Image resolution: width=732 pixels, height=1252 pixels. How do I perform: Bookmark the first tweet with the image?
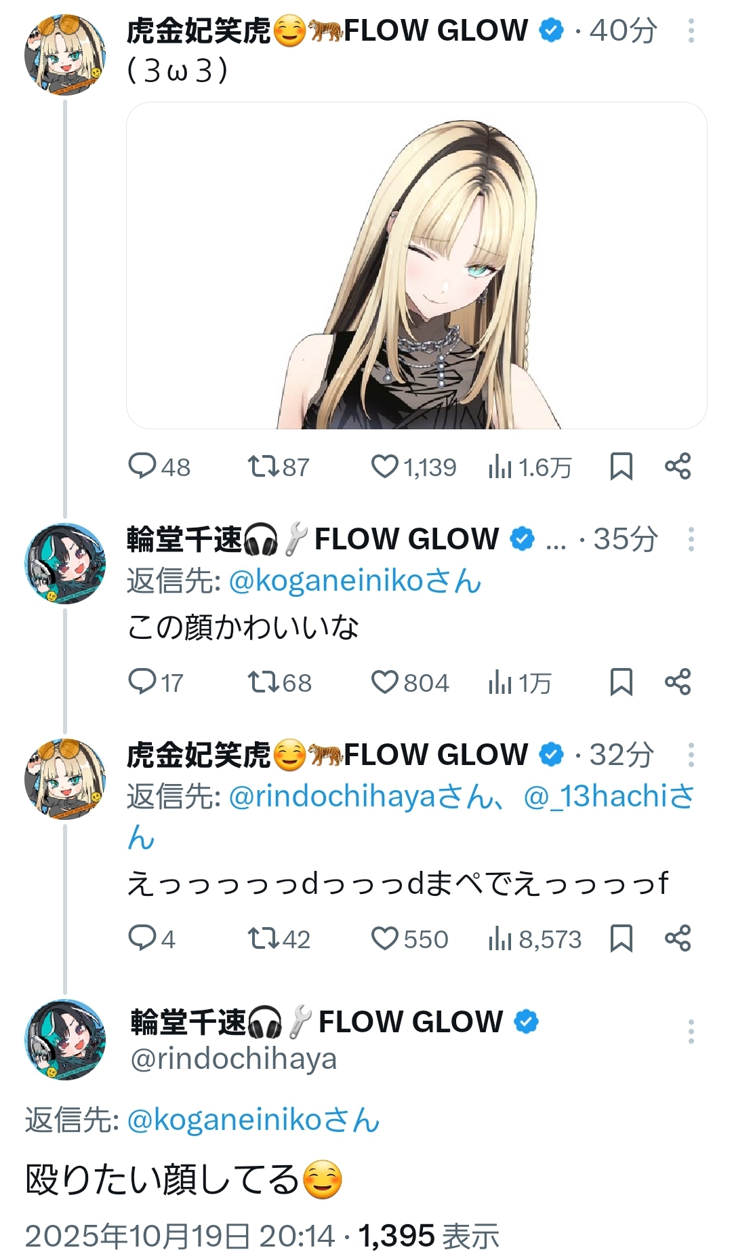point(621,467)
